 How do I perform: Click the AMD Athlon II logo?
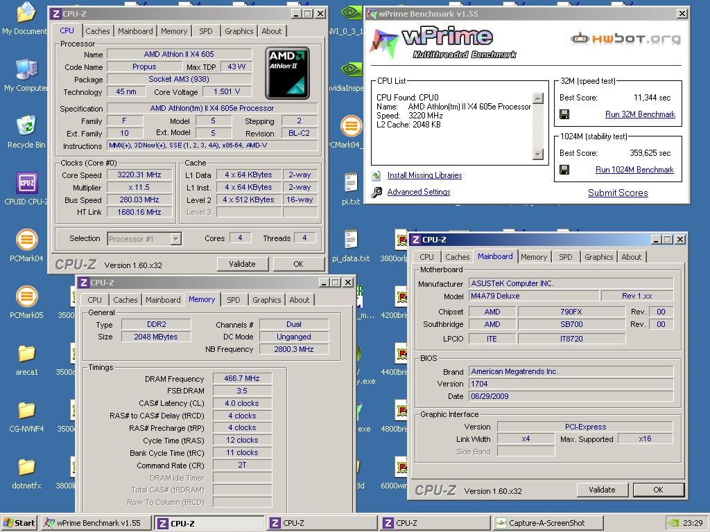[x=288, y=73]
